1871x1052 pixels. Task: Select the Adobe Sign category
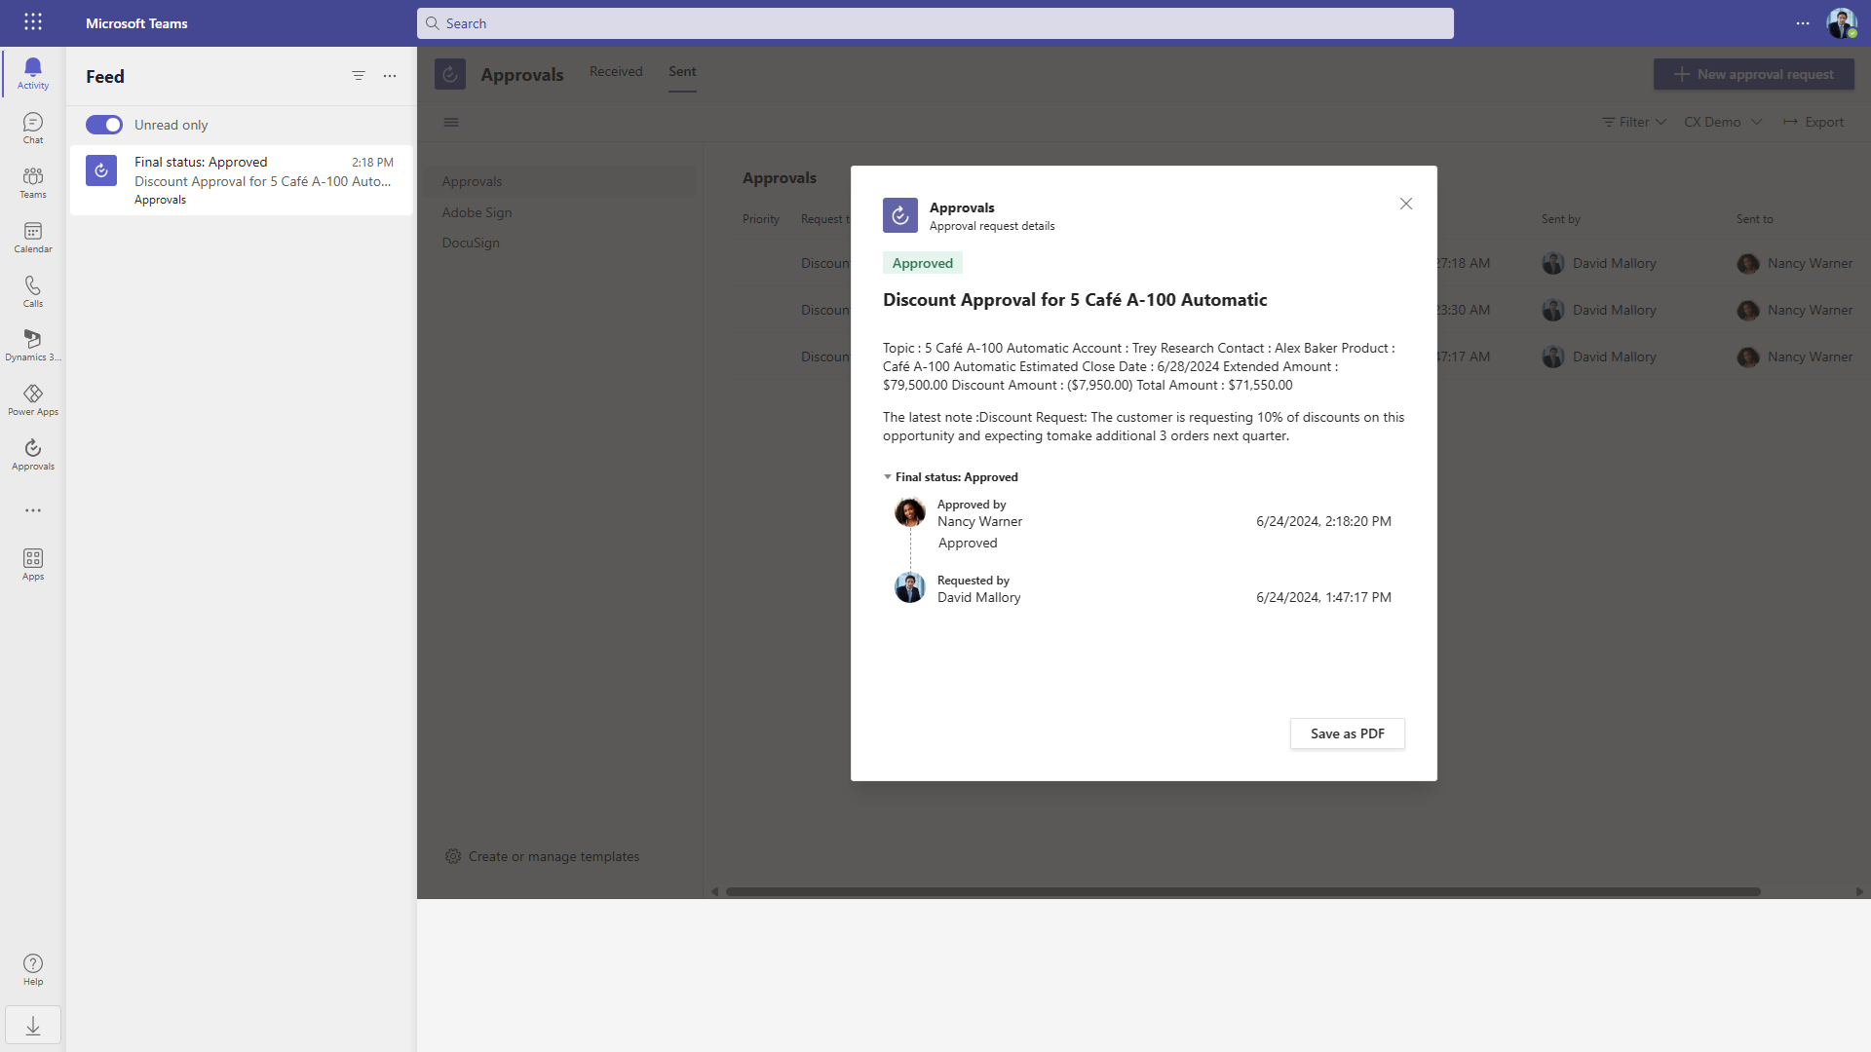(477, 212)
